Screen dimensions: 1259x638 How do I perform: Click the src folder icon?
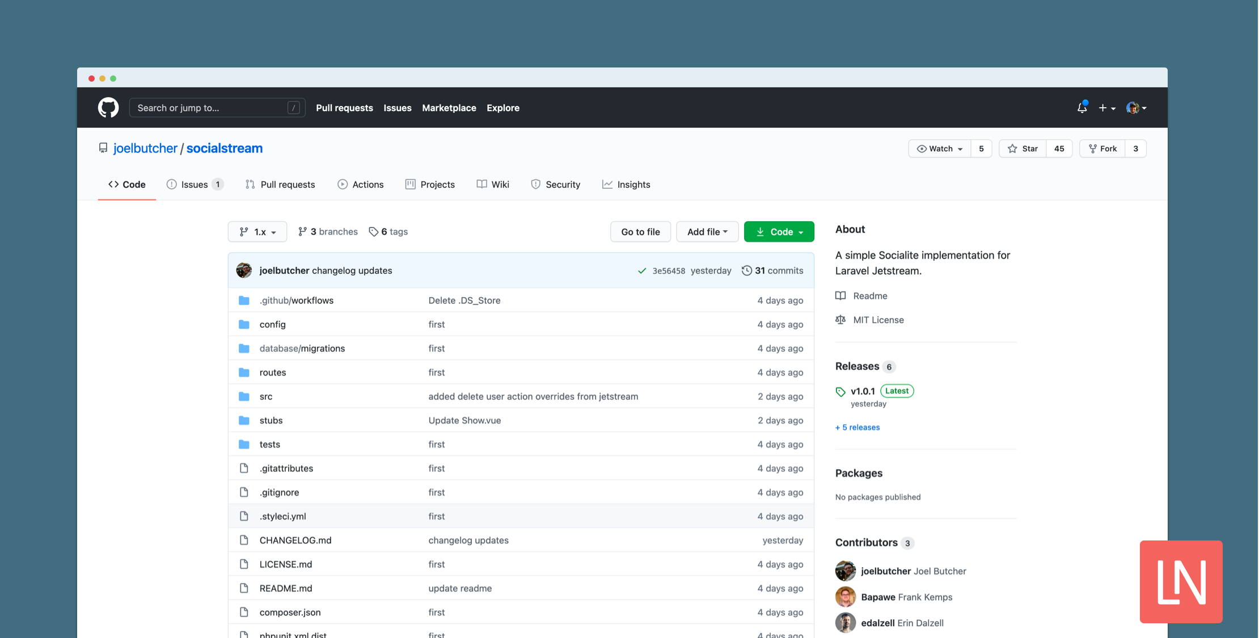pos(244,396)
